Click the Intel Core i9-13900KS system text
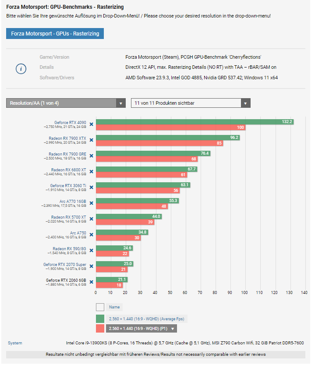 [185, 343]
